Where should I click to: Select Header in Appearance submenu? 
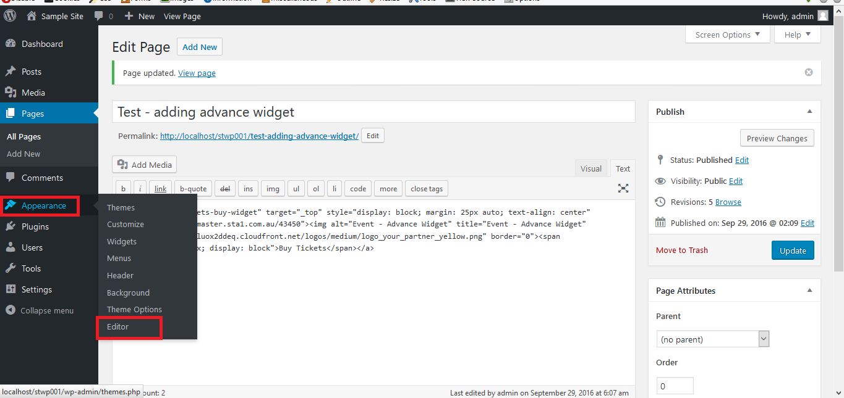[x=120, y=276]
